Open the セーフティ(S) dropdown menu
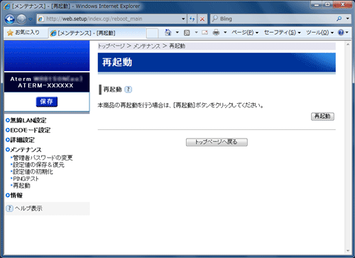 282,33
